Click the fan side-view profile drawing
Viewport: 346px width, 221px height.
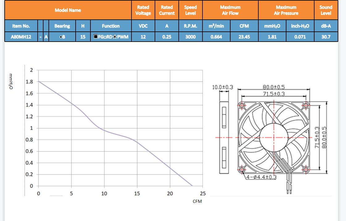pyautogui.click(x=224, y=137)
